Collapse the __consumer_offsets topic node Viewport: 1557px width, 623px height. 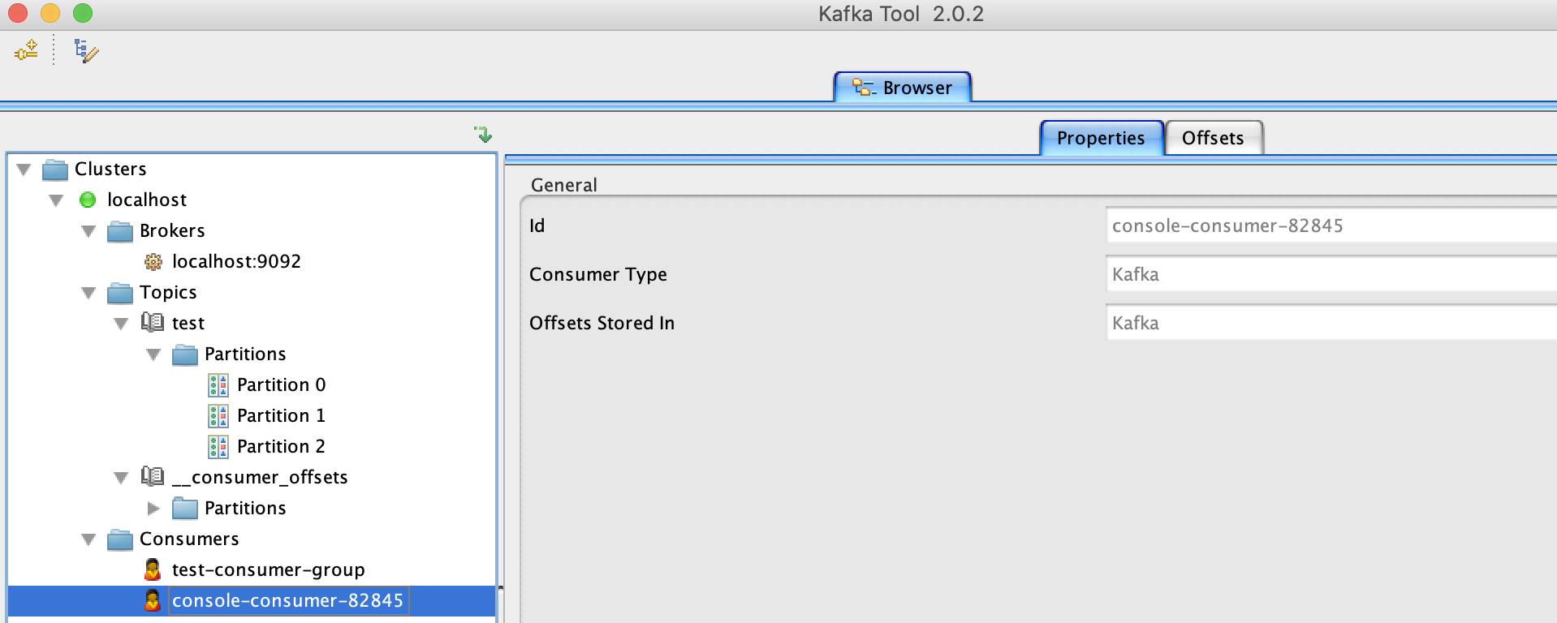(x=121, y=478)
